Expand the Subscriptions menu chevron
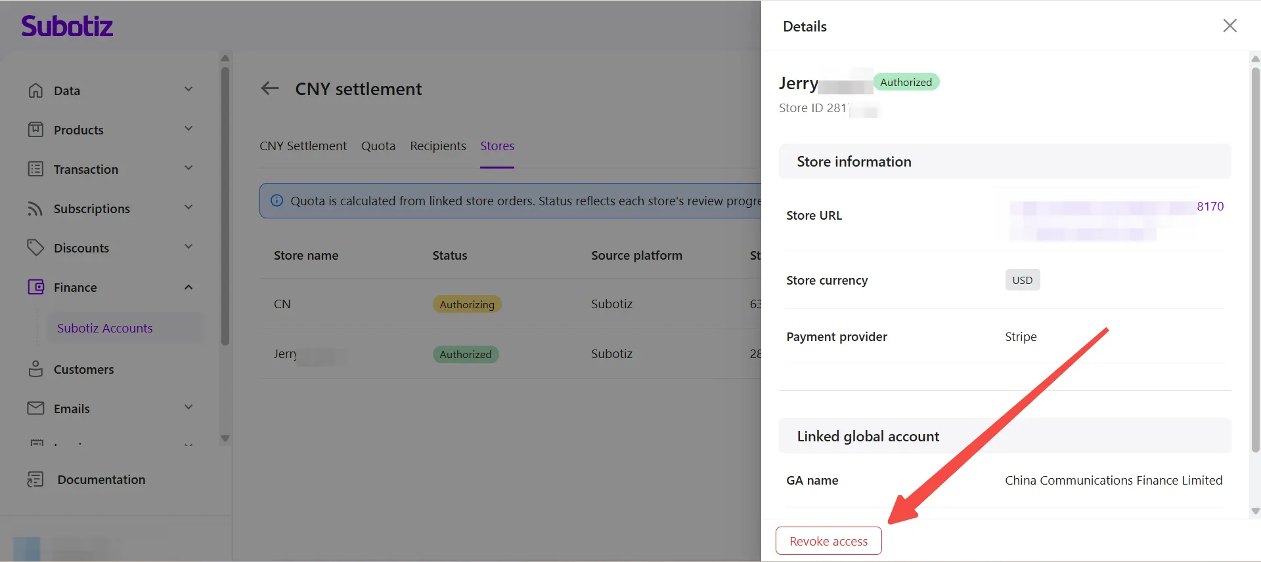The height and width of the screenshot is (562, 1261). pos(188,208)
